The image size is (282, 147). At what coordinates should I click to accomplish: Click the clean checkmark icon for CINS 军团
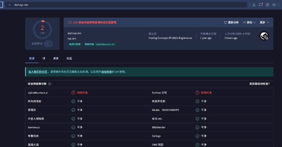click(x=197, y=145)
